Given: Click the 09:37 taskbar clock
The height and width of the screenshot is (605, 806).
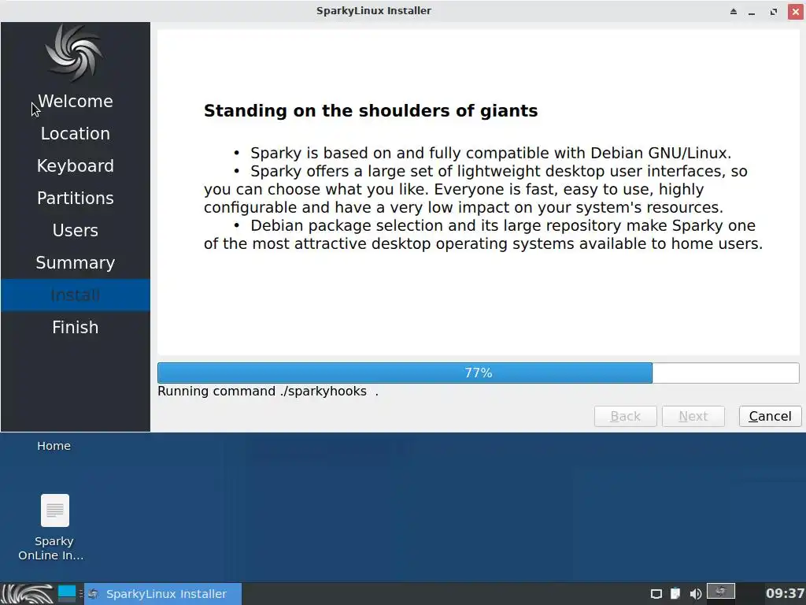Looking at the screenshot, I should coord(785,594).
